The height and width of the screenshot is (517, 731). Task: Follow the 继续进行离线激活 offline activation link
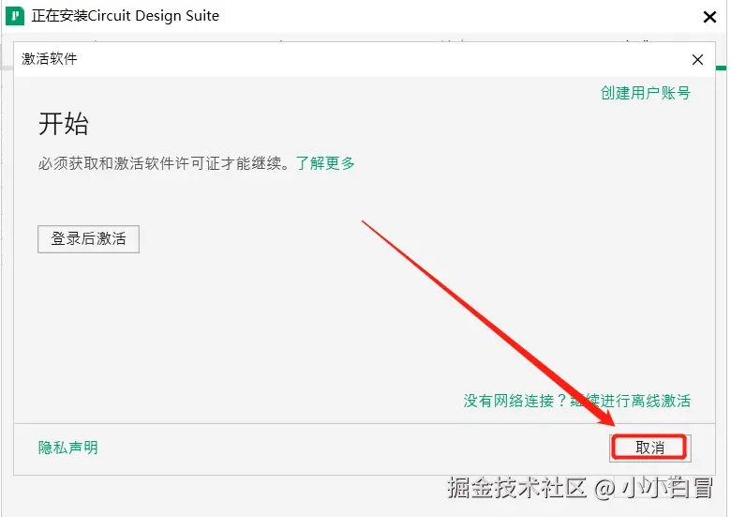[630, 401]
